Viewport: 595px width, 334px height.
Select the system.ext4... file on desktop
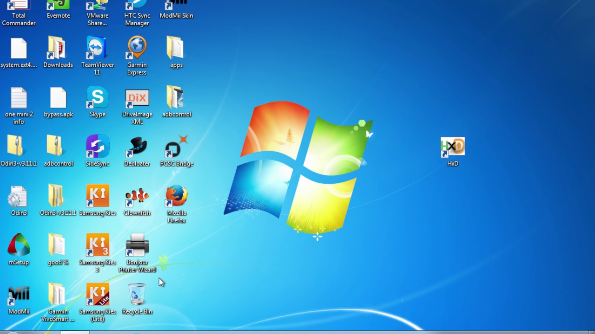[19, 53]
